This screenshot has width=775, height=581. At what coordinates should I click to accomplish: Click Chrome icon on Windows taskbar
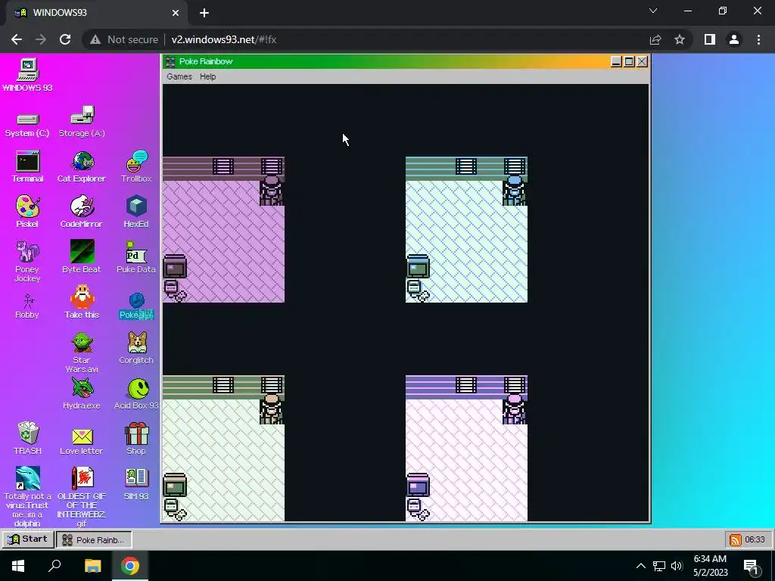coord(130,566)
